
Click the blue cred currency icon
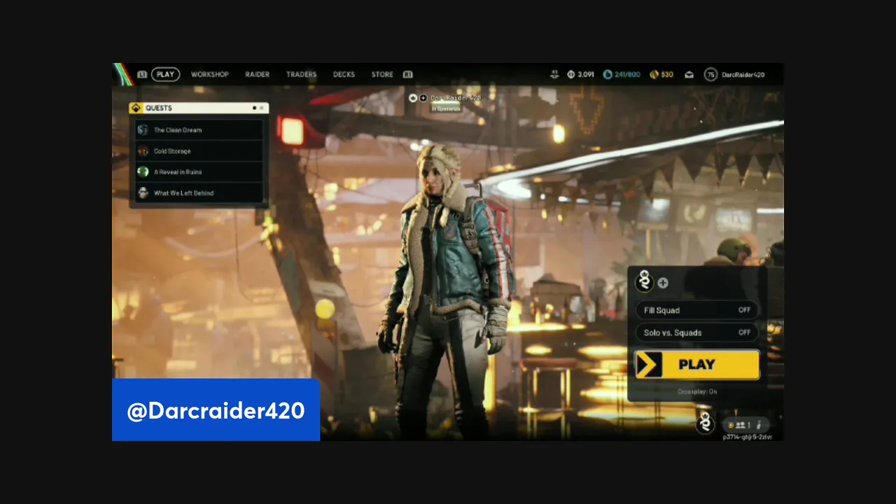607,74
